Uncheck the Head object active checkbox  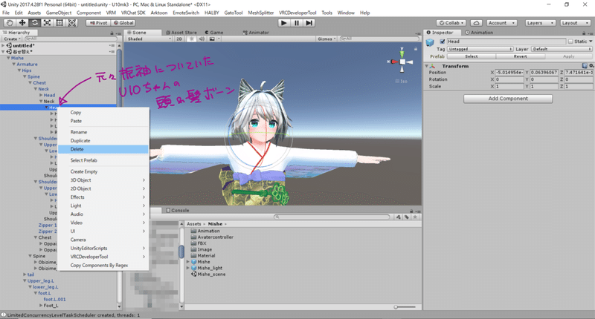pos(442,42)
